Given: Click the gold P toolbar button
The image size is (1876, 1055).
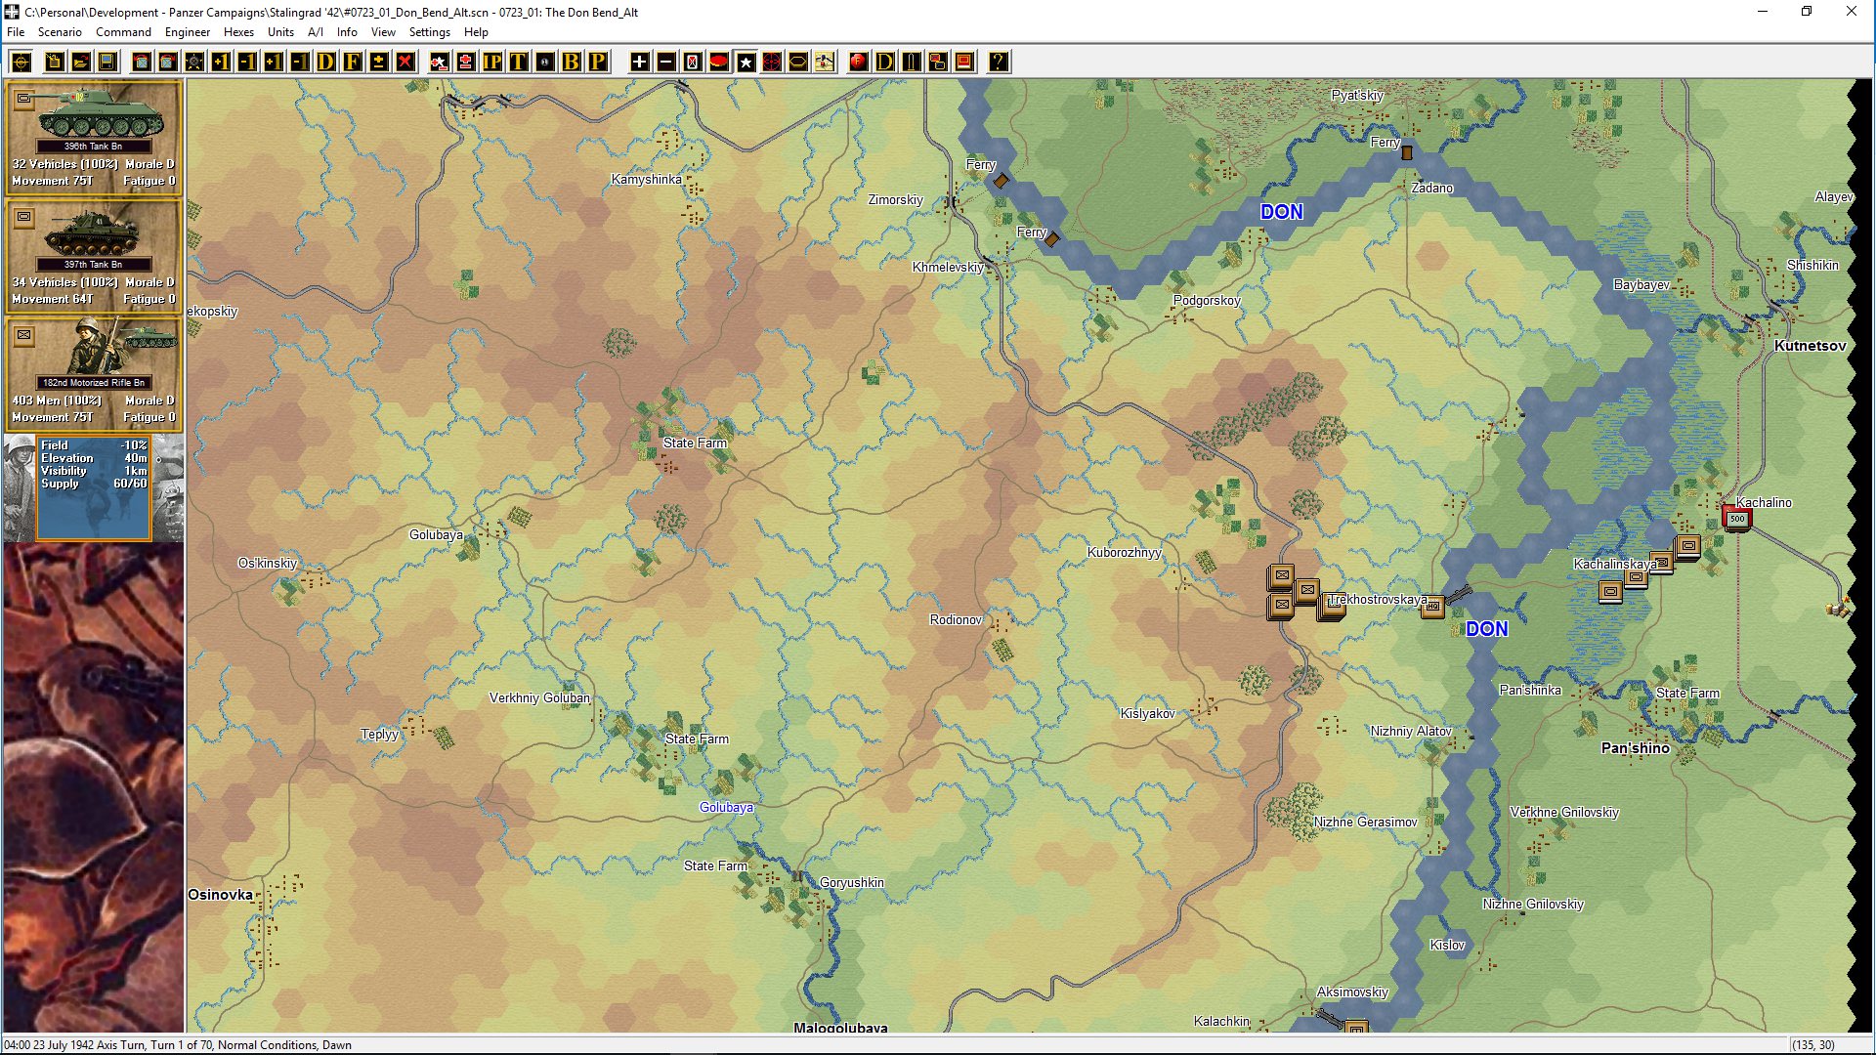Looking at the screenshot, I should (x=598, y=63).
